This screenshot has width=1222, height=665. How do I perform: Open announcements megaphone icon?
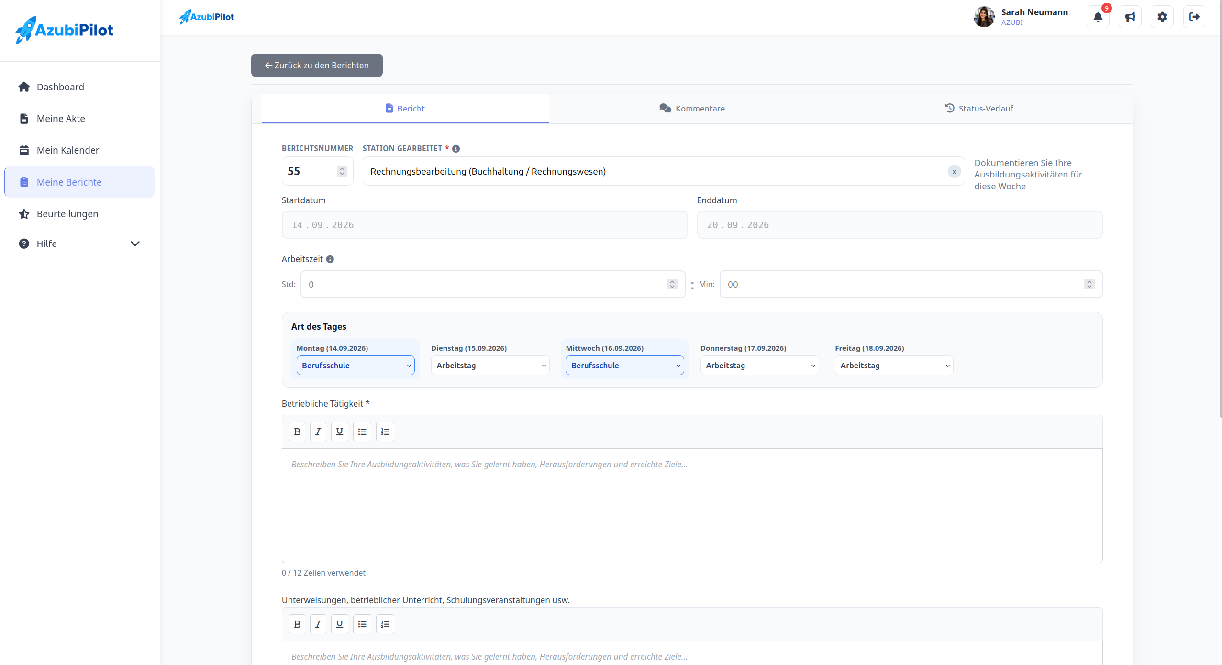[x=1130, y=17]
